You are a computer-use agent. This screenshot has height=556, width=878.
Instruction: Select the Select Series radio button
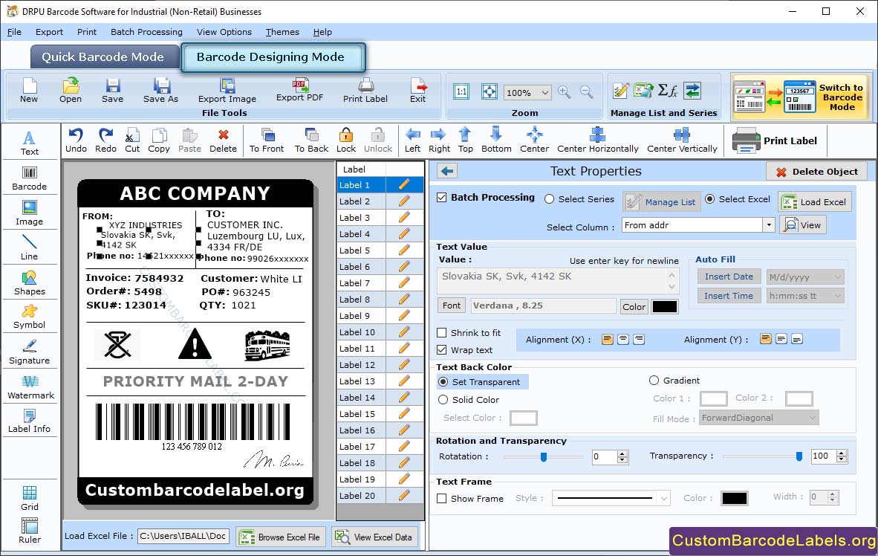tap(550, 199)
